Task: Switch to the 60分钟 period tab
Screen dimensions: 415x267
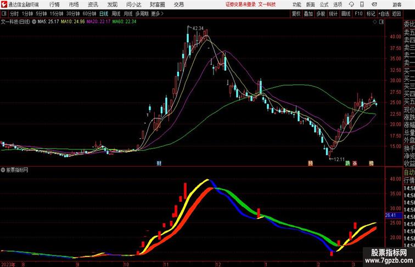Action: 89,14
